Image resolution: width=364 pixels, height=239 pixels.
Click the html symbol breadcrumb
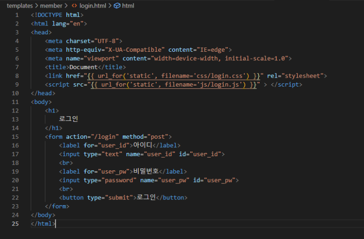pyautogui.click(x=128, y=6)
